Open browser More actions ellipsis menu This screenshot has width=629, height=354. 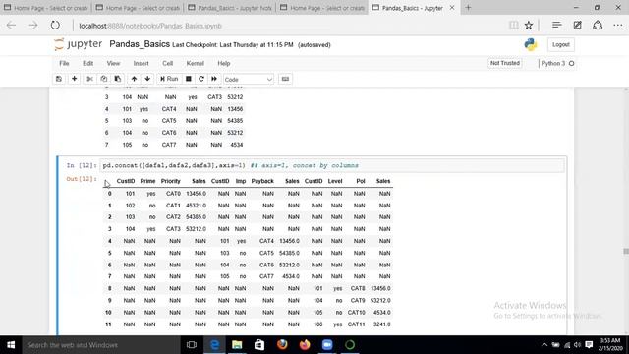click(x=618, y=25)
